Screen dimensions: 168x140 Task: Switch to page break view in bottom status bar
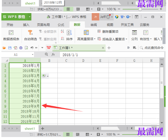(78, 135)
